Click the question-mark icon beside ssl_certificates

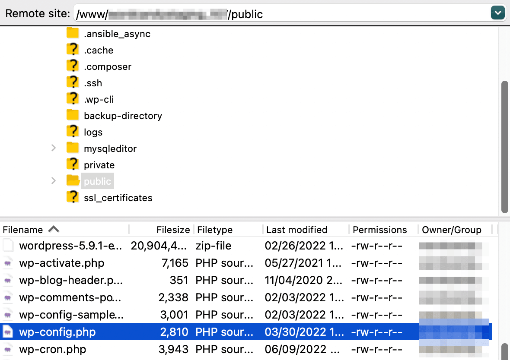tap(72, 197)
